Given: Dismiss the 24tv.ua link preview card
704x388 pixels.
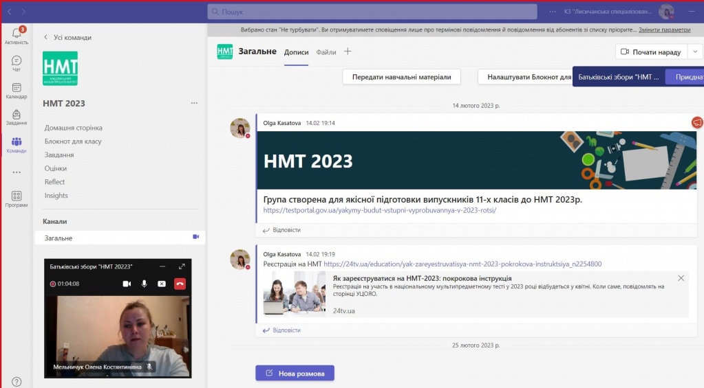Looking at the screenshot, I should click(681, 278).
